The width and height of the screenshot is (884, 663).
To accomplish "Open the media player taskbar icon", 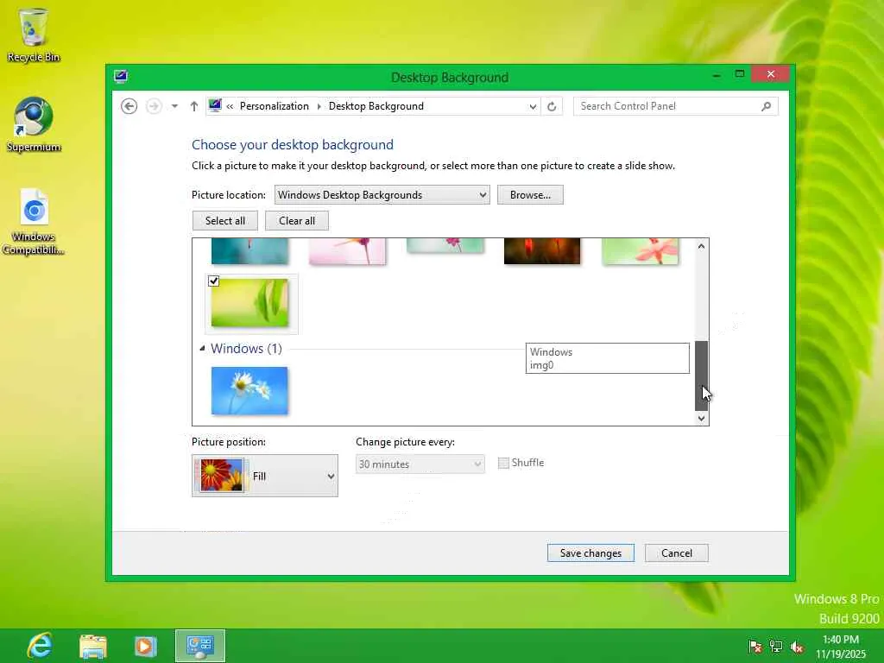I will [x=145, y=646].
